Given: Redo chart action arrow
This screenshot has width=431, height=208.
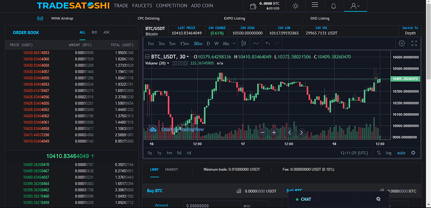Looking at the screenshot, I should (x=277, y=43).
